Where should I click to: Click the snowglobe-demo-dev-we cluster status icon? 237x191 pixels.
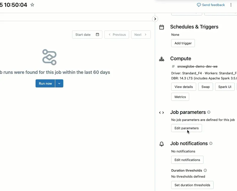click(x=173, y=66)
